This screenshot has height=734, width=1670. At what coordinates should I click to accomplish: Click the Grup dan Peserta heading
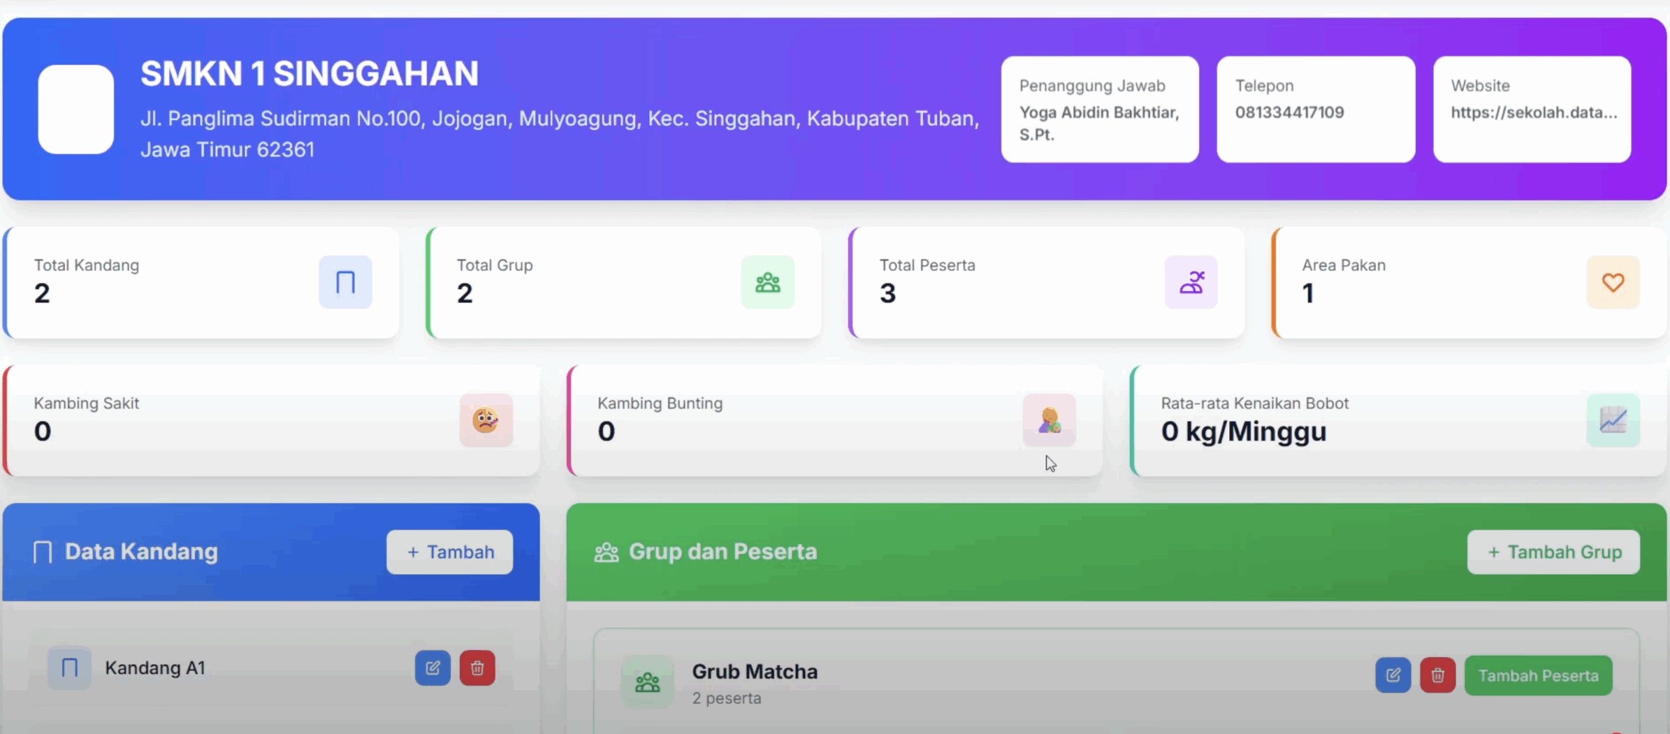pos(723,552)
